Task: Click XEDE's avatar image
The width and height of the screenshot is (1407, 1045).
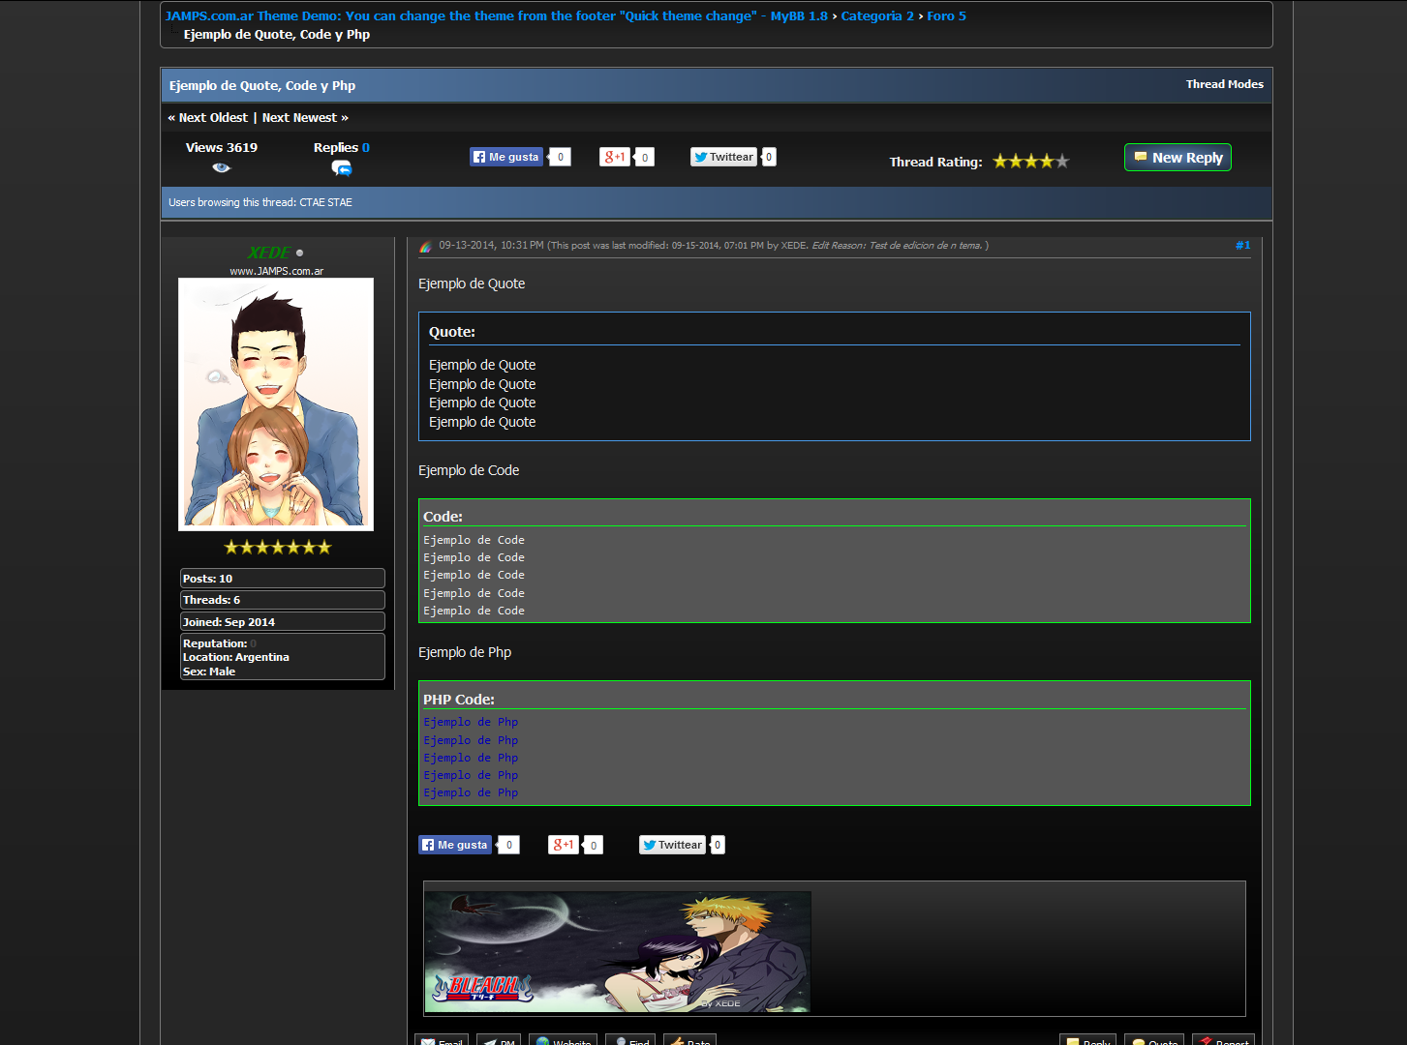Action: [276, 403]
